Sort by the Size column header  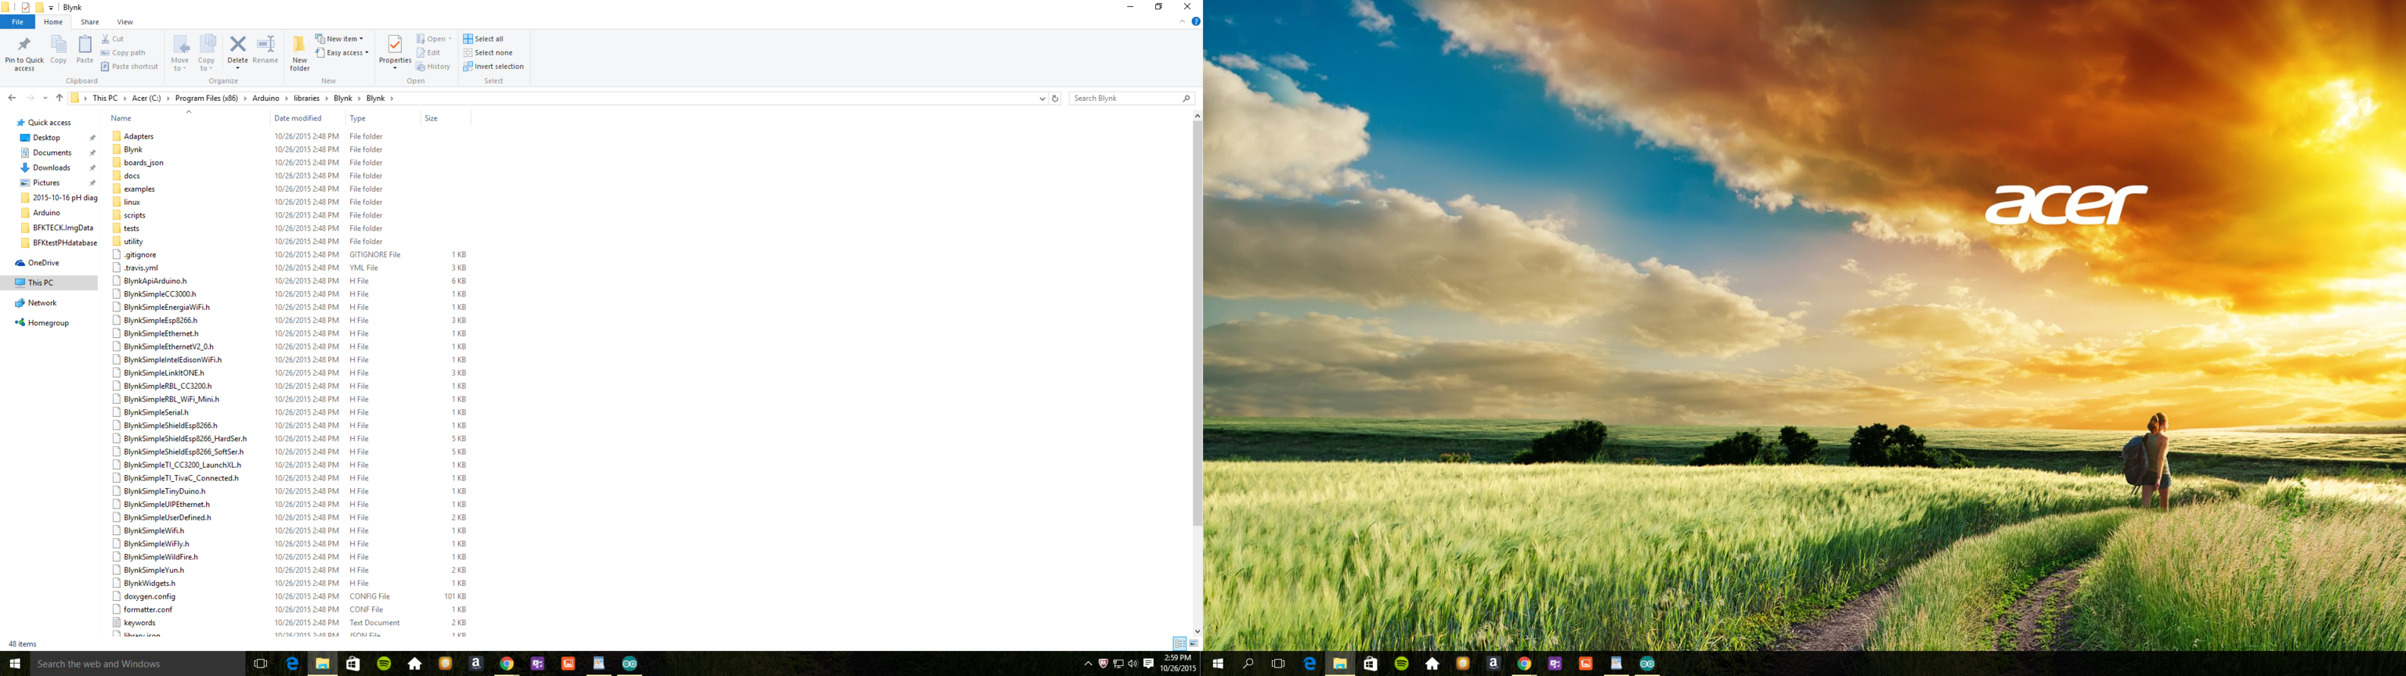pos(445,119)
